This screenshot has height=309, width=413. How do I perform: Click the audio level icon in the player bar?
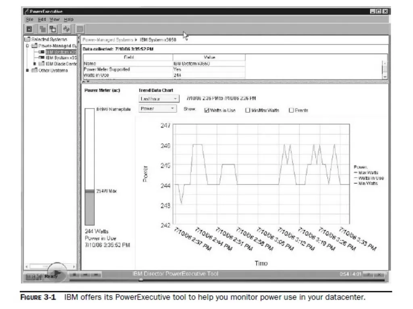(x=33, y=277)
